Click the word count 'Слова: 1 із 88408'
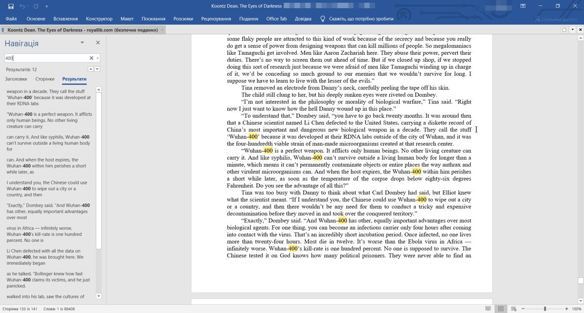 pos(59,309)
